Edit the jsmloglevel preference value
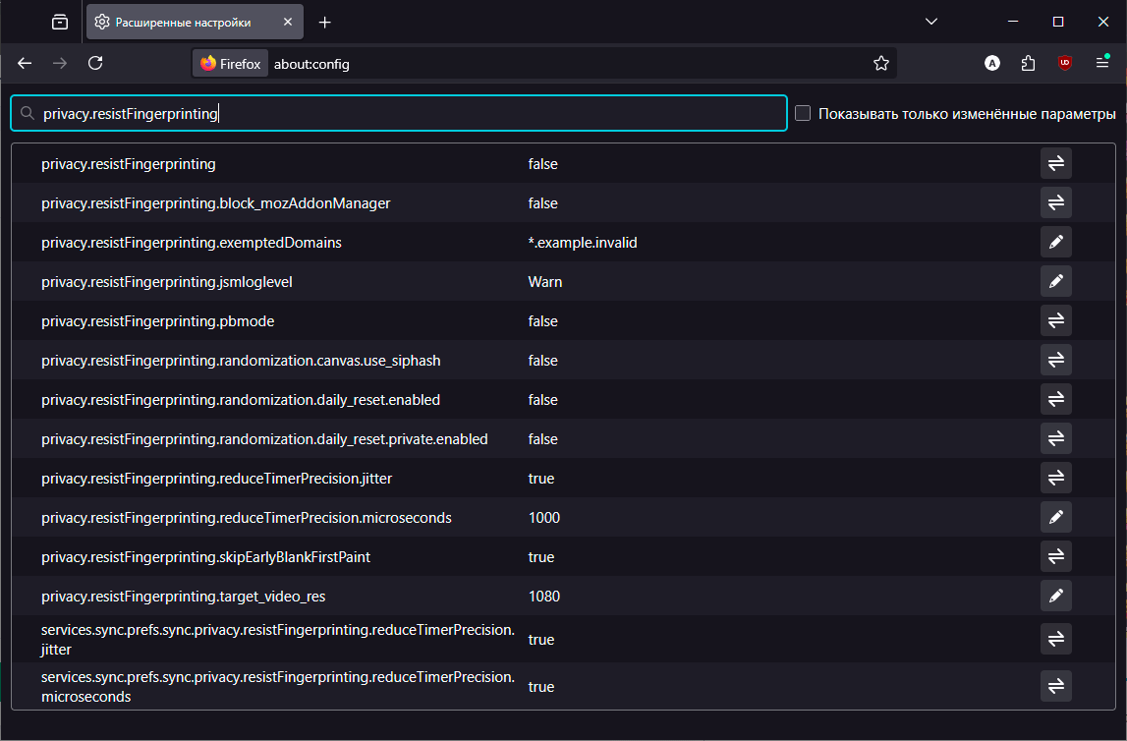1127x741 pixels. tap(1055, 281)
